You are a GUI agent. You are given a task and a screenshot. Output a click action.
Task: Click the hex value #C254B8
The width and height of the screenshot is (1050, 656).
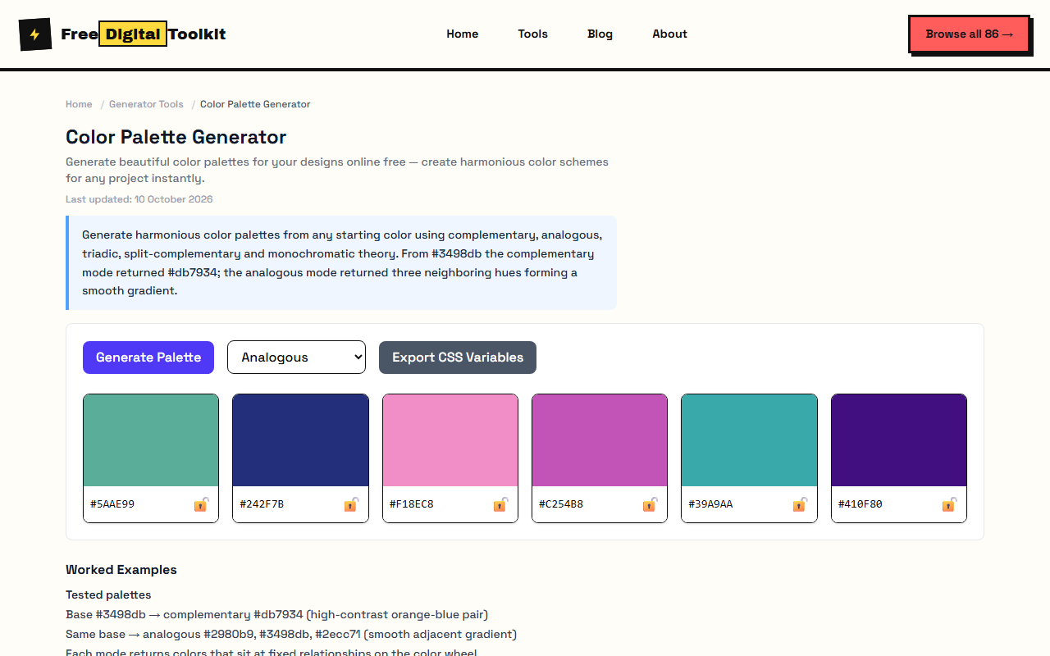(561, 504)
